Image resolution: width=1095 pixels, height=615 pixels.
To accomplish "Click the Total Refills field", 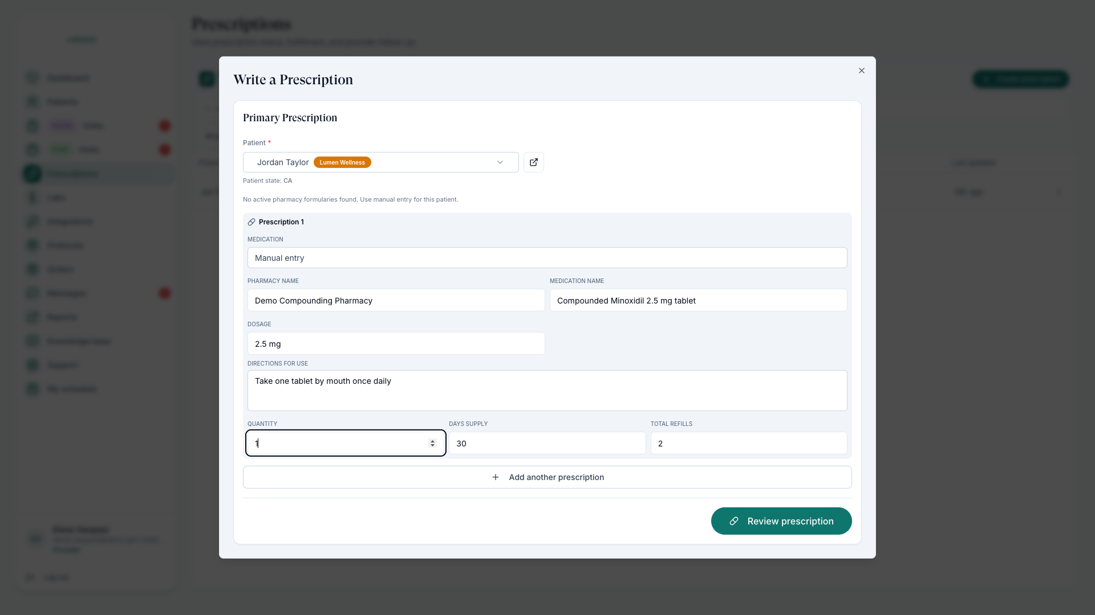I will pos(748,443).
